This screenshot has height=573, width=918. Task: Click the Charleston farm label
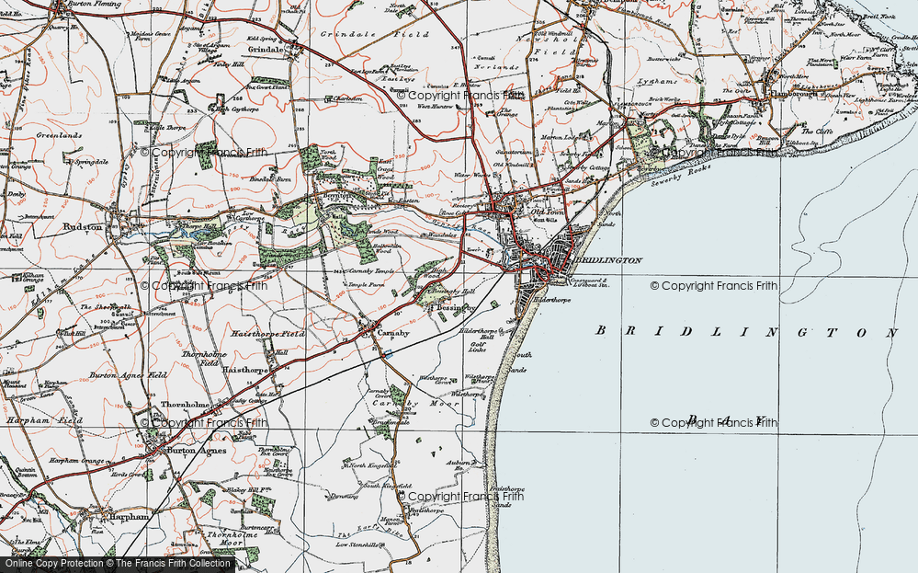click(x=347, y=99)
